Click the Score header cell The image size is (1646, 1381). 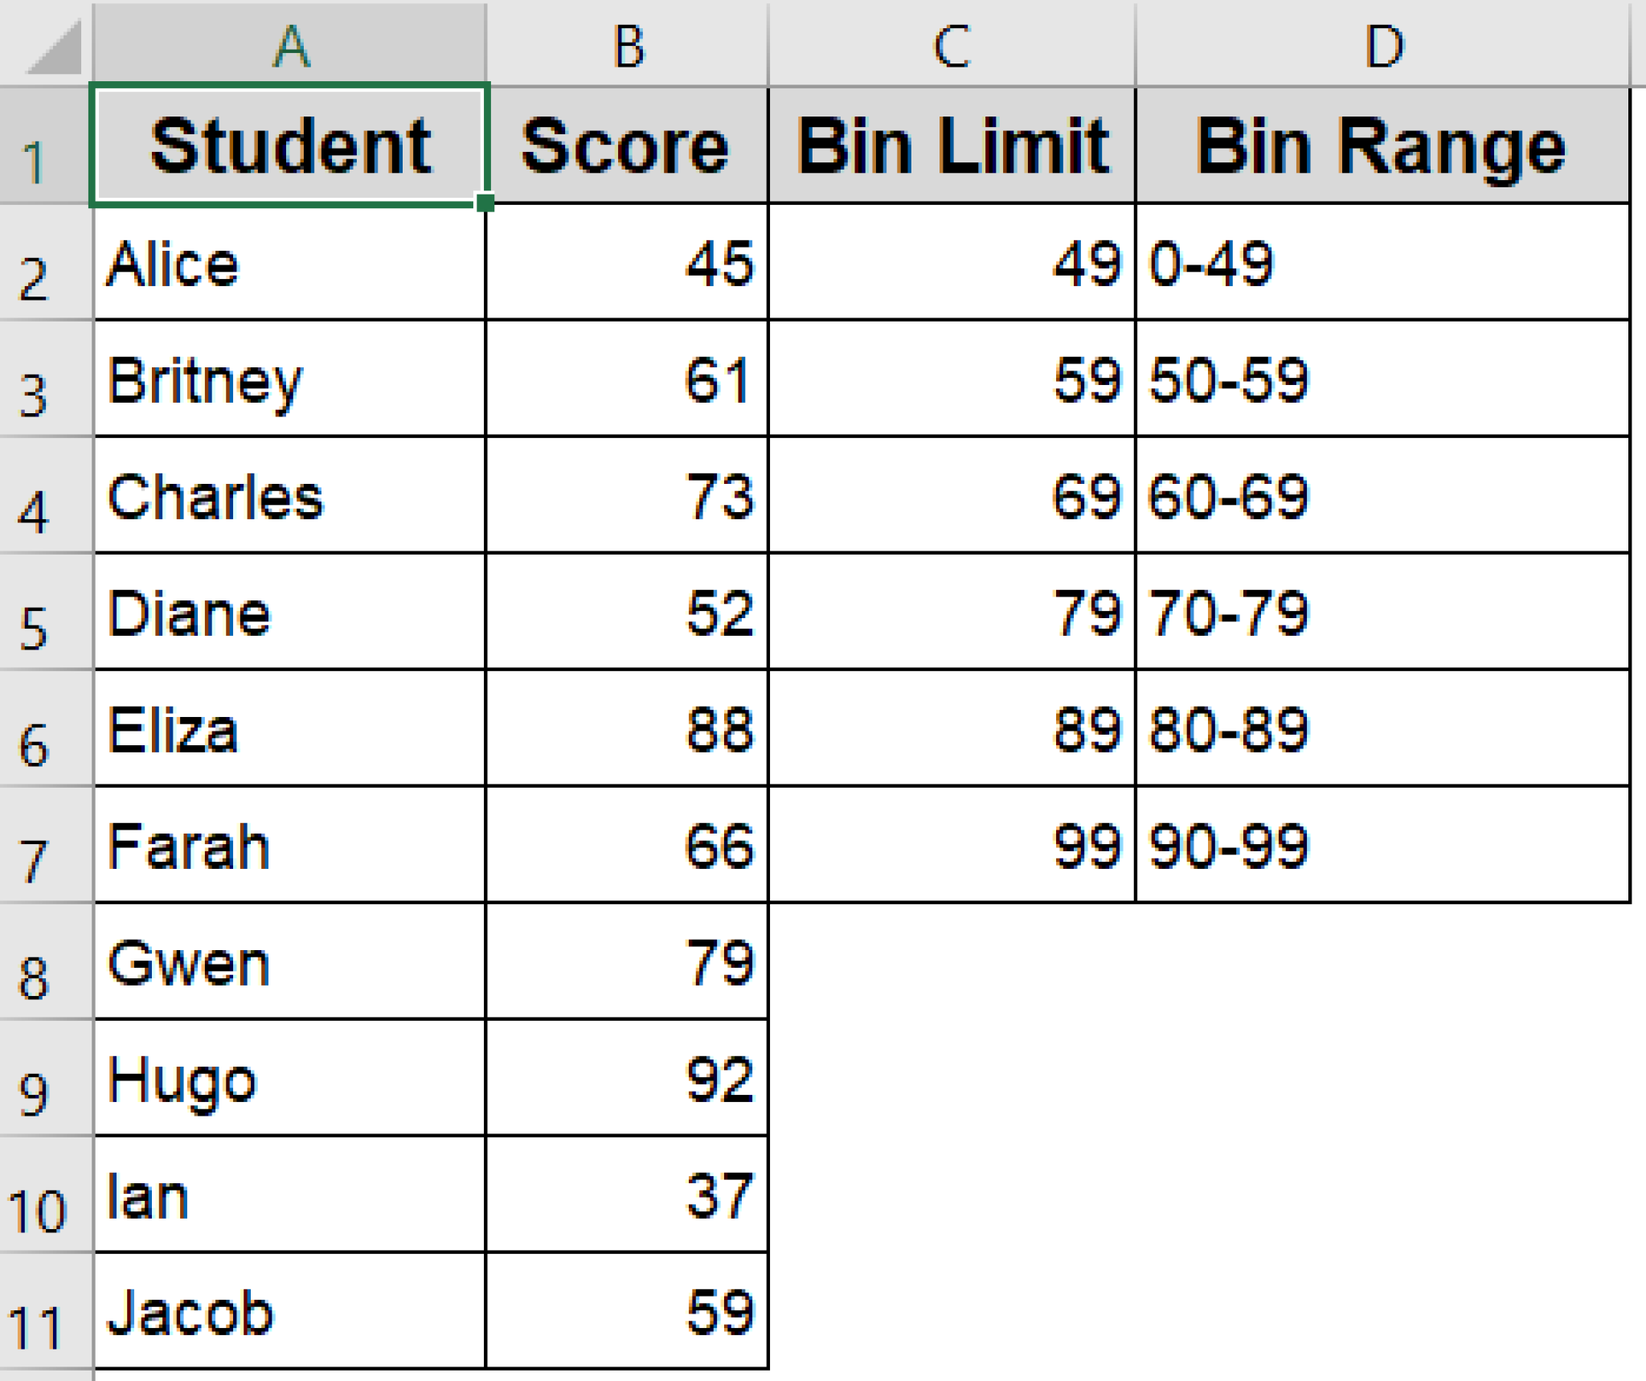point(627,145)
